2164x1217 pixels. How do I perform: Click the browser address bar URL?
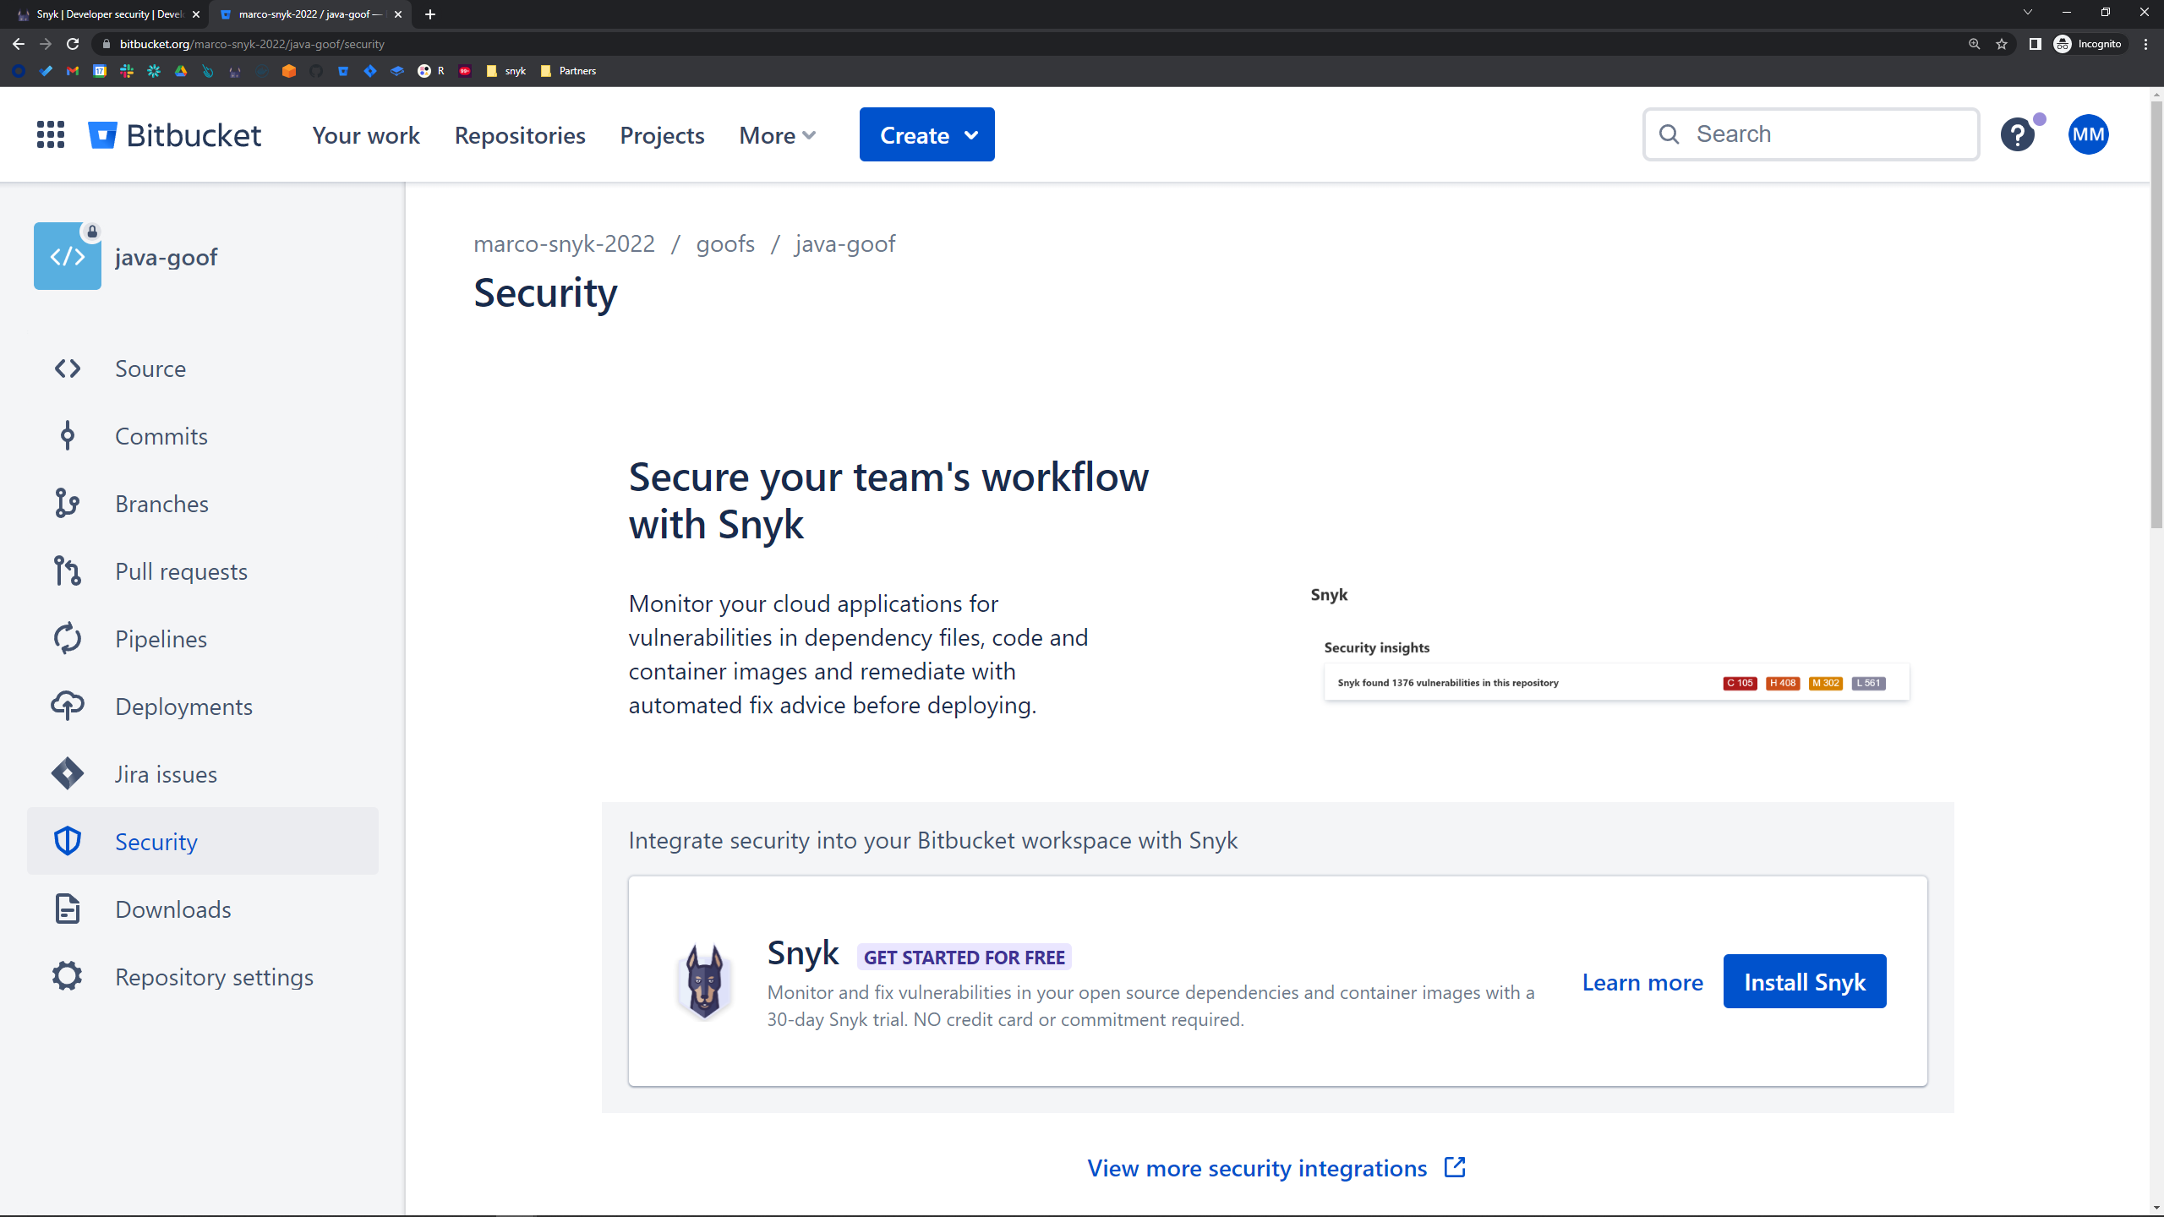click(252, 44)
